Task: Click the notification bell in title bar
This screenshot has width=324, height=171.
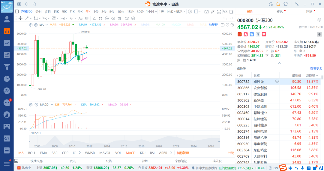Action: coord(27,4)
